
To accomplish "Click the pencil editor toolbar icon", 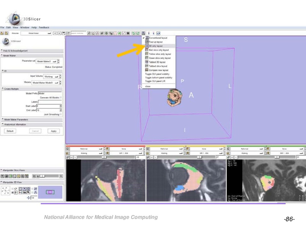I will point(124,33).
